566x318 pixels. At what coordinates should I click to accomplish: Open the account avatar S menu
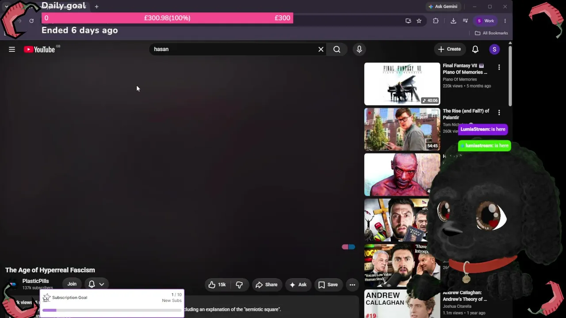pos(494,49)
